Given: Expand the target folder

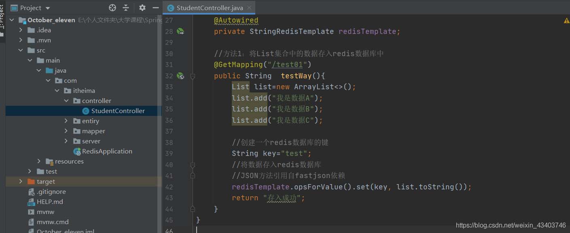Looking at the screenshot, I should (x=21, y=181).
